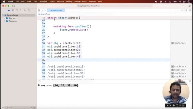Open the Report navigator icon

[29, 10]
